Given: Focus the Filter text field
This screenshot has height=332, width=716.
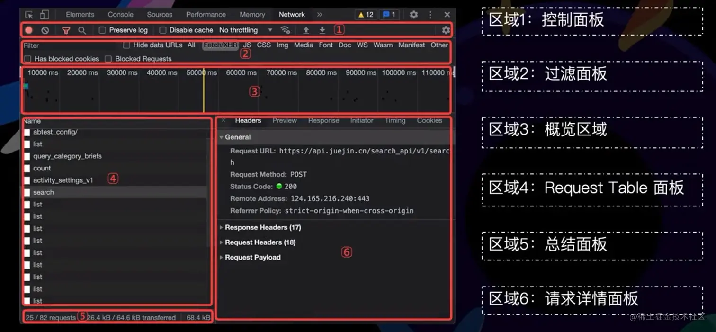Looking at the screenshot, I should (x=70, y=45).
